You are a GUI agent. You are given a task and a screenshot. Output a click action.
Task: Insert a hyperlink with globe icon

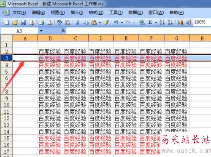[142, 22]
